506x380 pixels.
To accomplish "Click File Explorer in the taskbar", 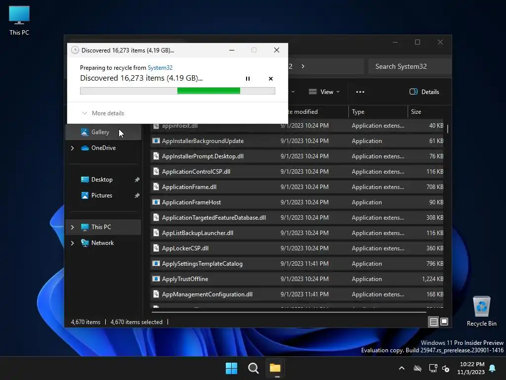I will pyautogui.click(x=275, y=368).
